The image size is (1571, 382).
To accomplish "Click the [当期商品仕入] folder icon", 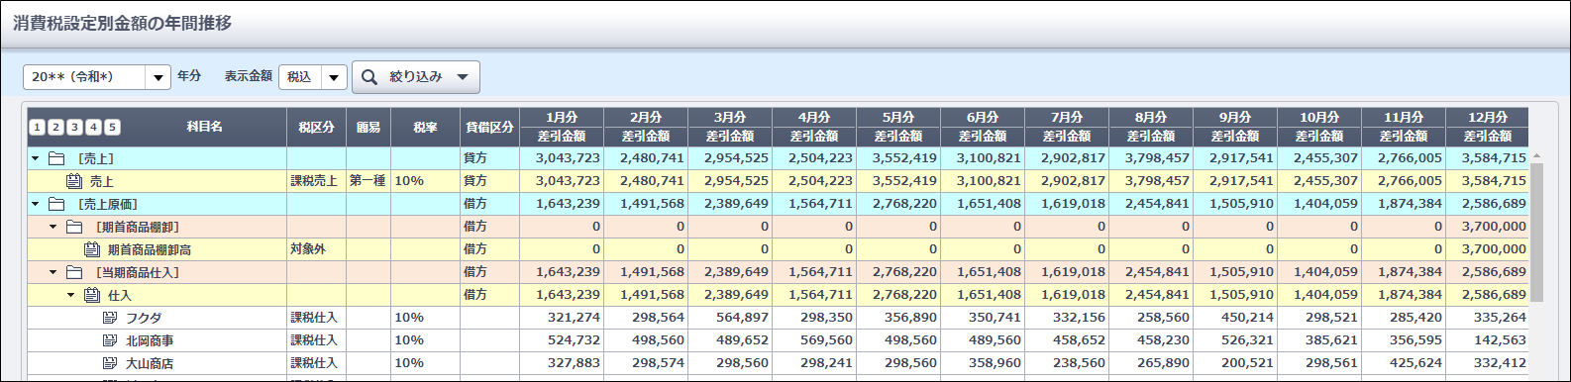I will pos(74,272).
